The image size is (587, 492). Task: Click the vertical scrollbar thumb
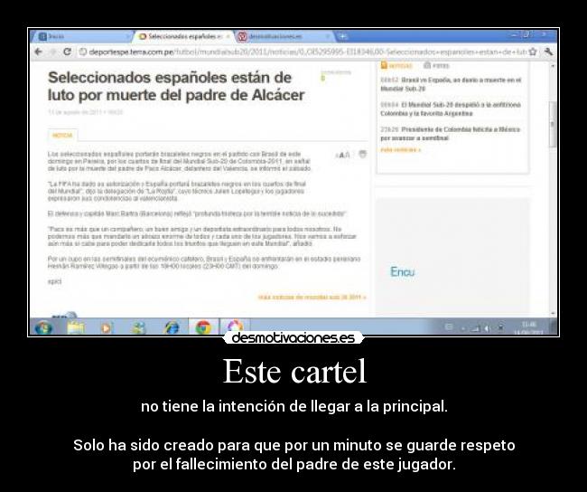(552, 125)
